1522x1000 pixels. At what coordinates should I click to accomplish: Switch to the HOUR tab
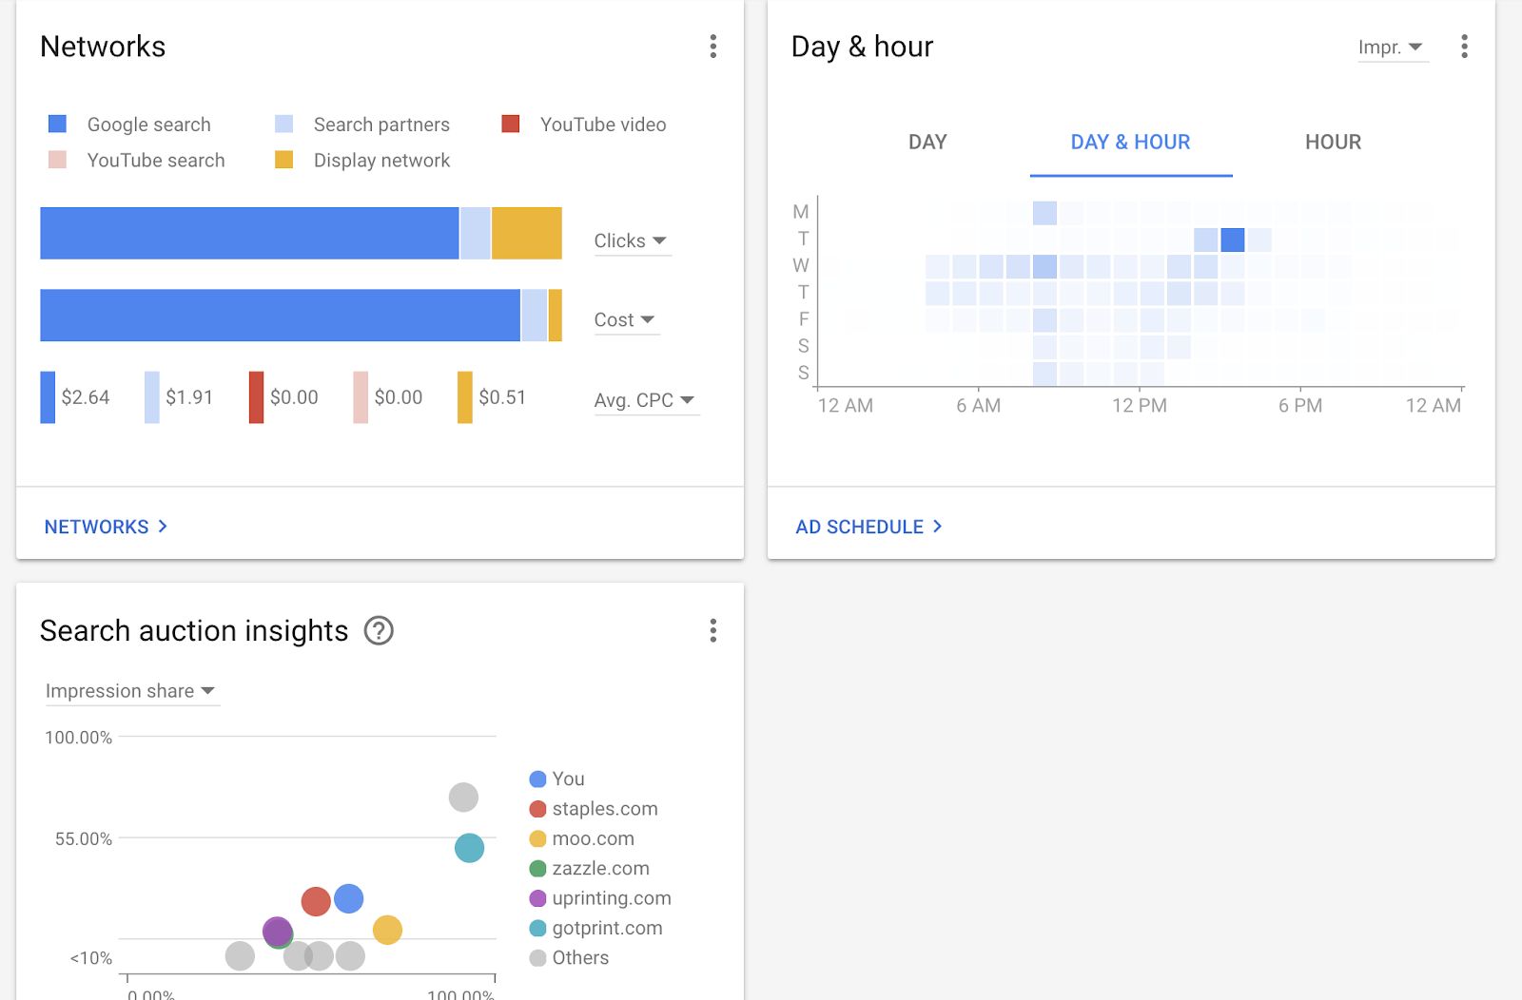click(x=1333, y=142)
